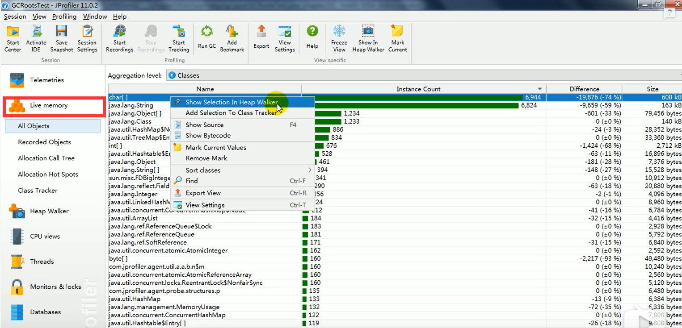This screenshot has height=328, width=682.
Task: Select the com.jprofiler.agent.probe.structures.p row
Action: pyautogui.click(x=395, y=291)
